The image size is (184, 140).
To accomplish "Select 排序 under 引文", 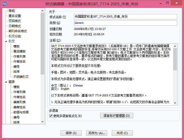I will pos(16,72).
